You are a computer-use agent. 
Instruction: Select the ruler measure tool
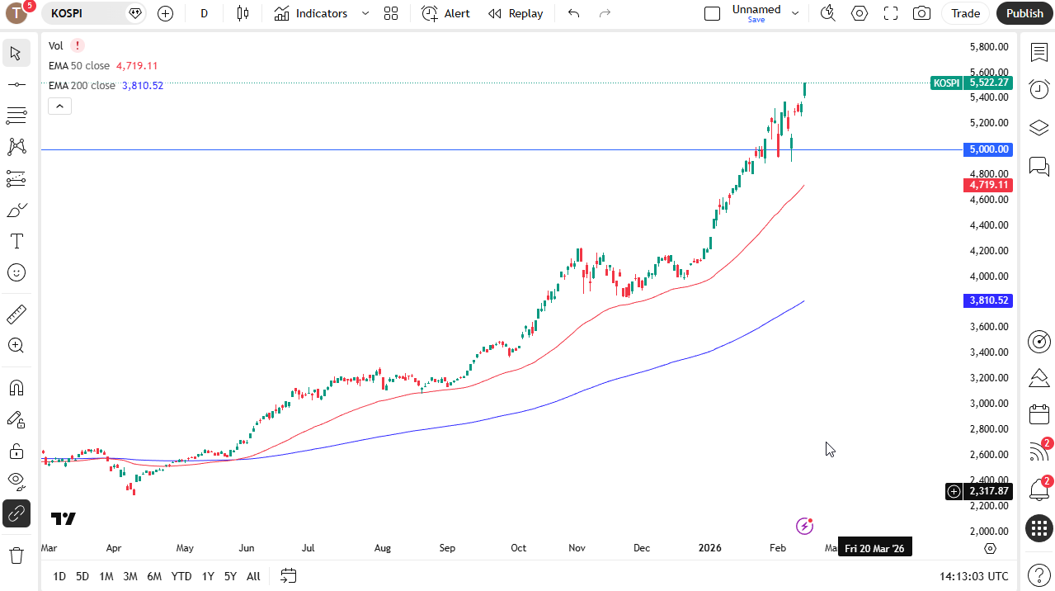[16, 314]
